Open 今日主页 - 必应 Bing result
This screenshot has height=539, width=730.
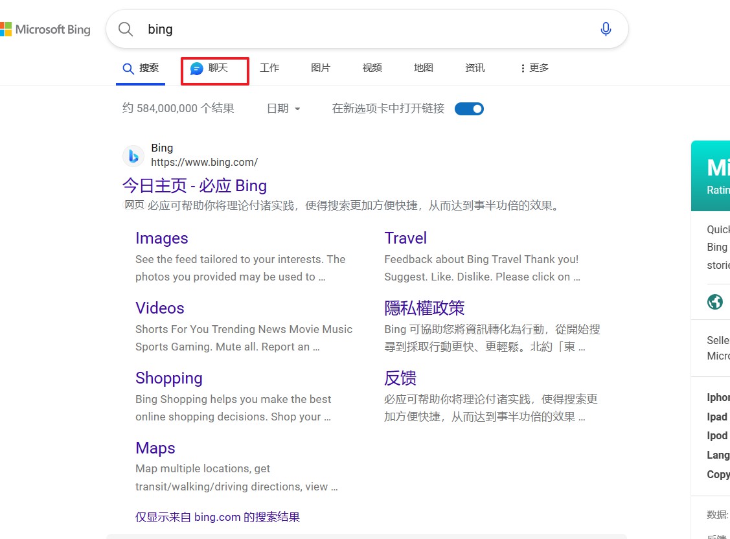[194, 186]
